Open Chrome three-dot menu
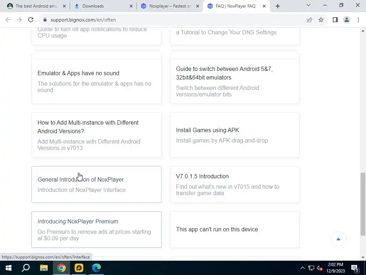 pyautogui.click(x=358, y=20)
